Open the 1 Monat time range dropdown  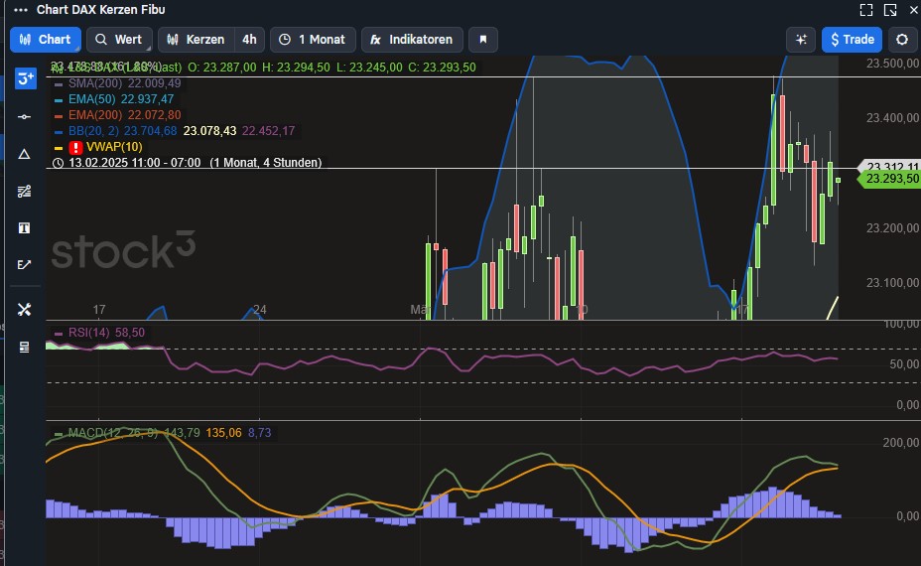(312, 40)
